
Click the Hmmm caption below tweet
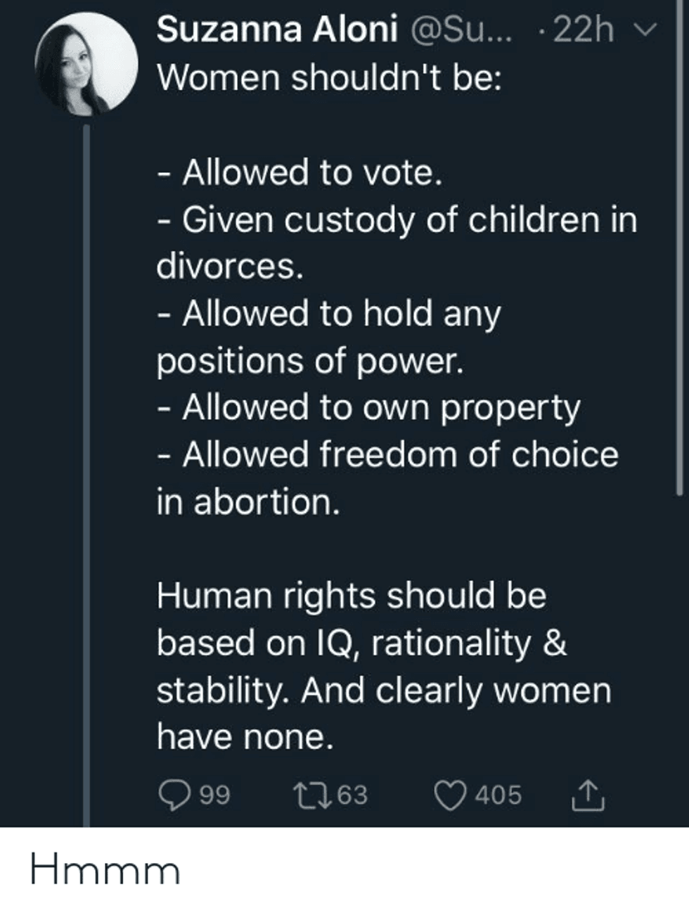(105, 870)
